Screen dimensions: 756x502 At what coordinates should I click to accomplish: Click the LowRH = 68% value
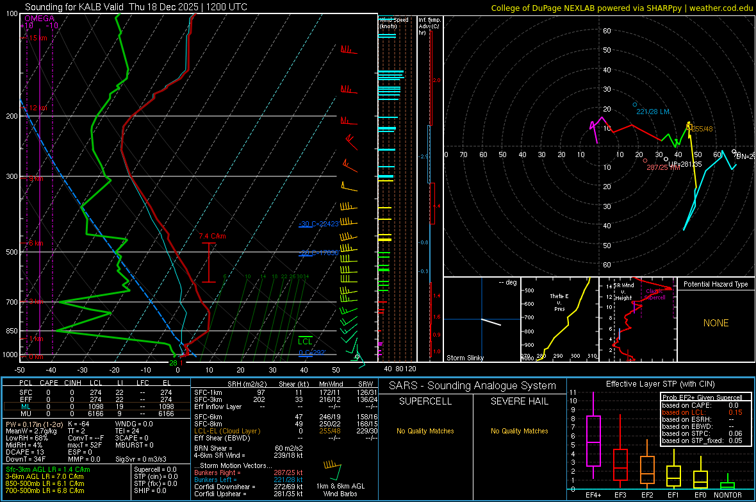27,439
